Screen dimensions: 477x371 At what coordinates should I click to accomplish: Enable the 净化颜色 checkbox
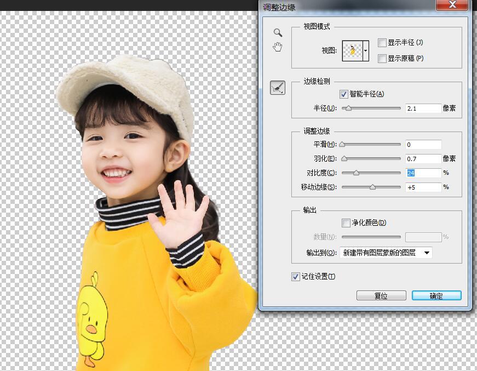346,223
